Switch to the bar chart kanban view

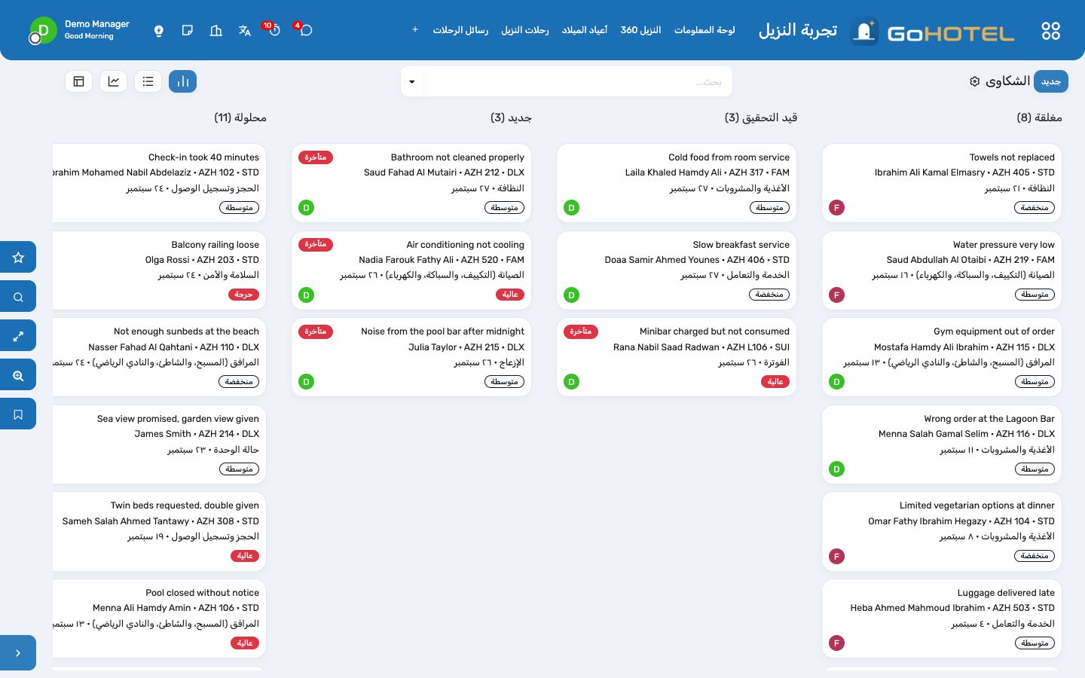(183, 81)
